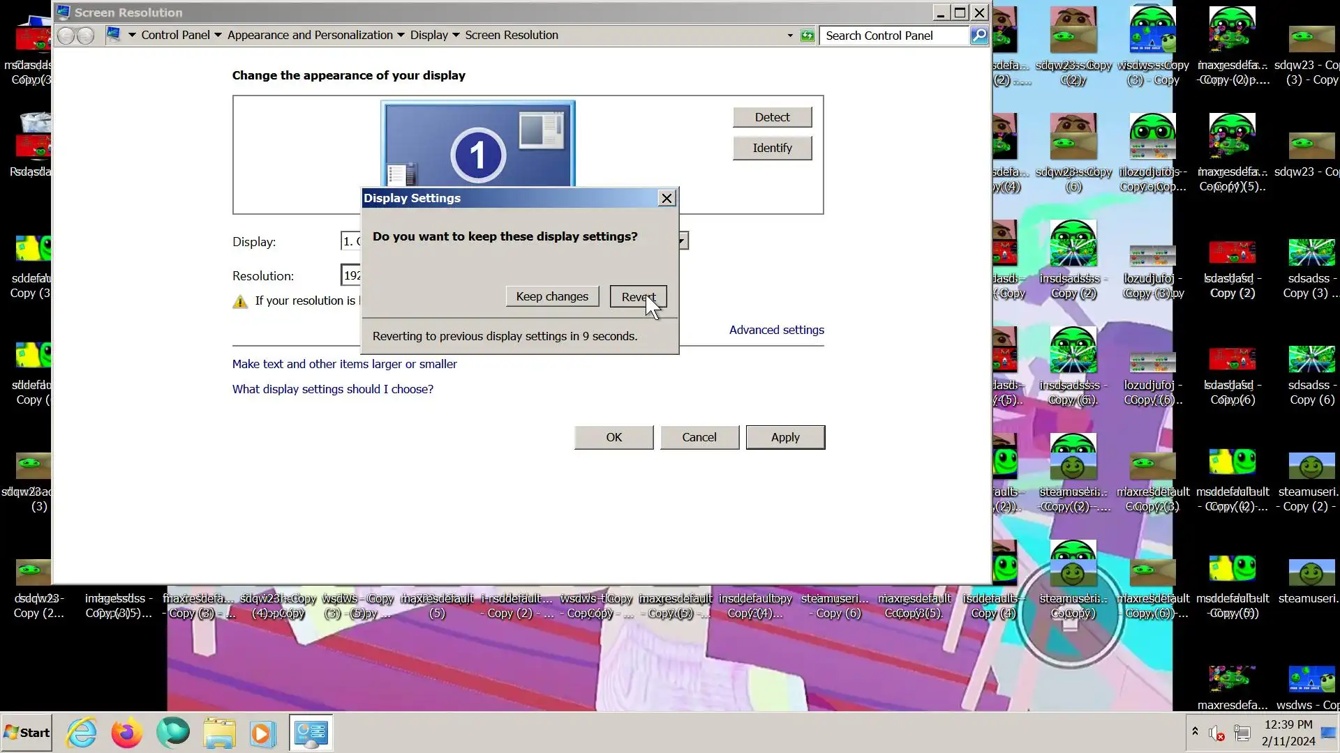Click the search magnifier in Control Panel
This screenshot has height=753, width=1340.
979,36
